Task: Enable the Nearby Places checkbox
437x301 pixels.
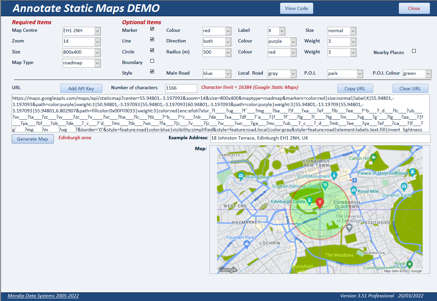Action: (x=414, y=51)
